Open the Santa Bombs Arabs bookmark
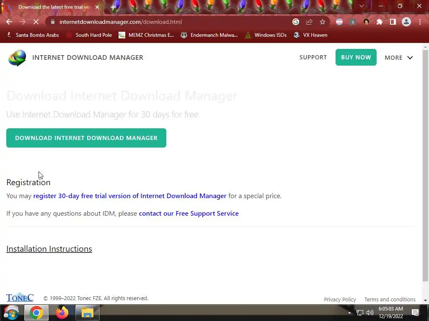Screen dimensions: 429x321 pos(33,35)
